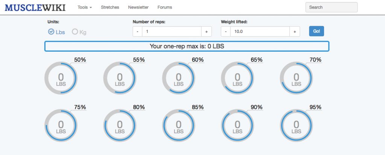385x155 pixels.
Task: Go to the Stretches page
Action: (110, 7)
